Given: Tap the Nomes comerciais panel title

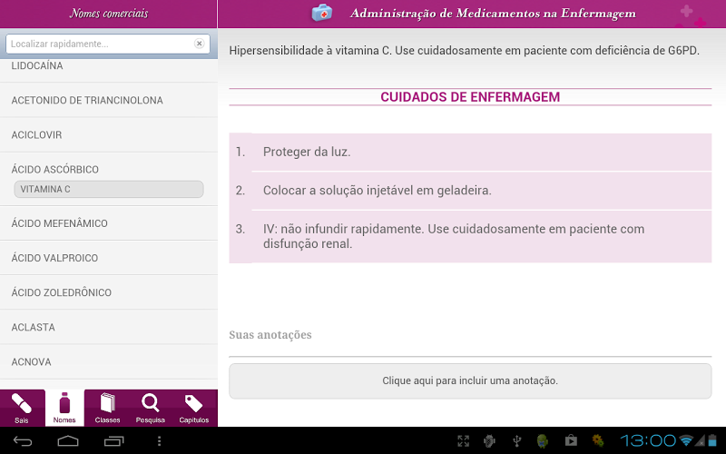Looking at the screenshot, I should click(x=109, y=14).
